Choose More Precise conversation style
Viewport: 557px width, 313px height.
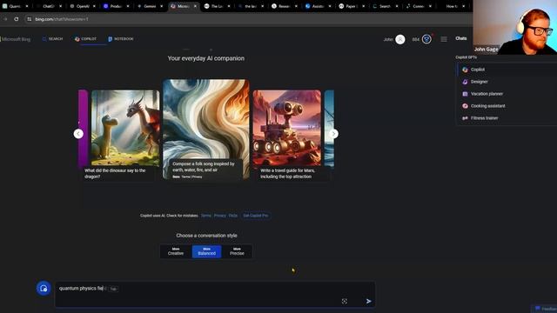click(237, 251)
